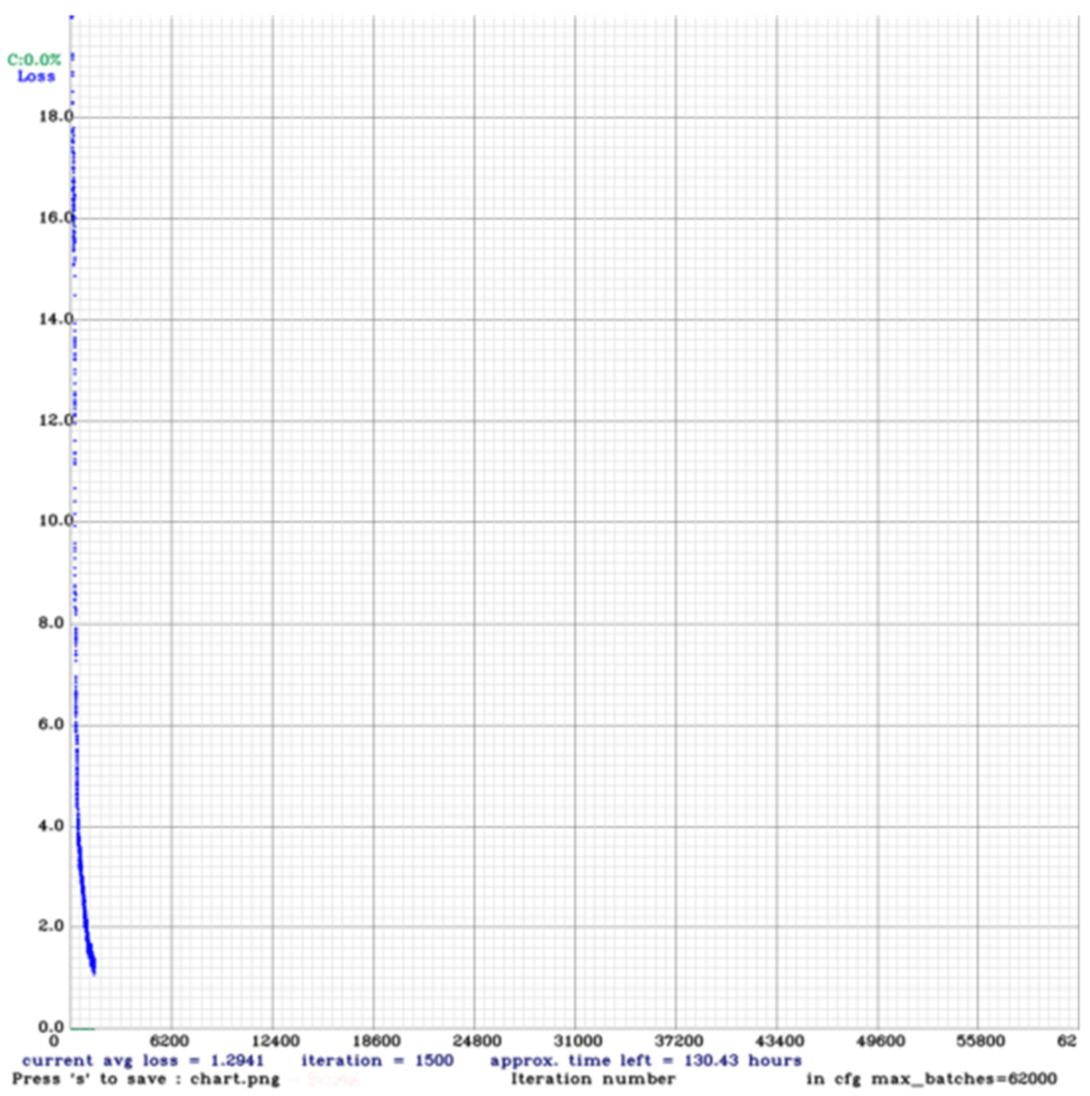Click the 'Iteration number' axis title
1090x1096 pixels.
coord(593,1078)
